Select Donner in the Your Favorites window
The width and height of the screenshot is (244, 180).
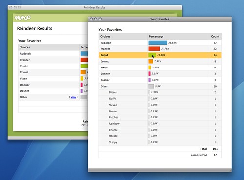click(105, 74)
